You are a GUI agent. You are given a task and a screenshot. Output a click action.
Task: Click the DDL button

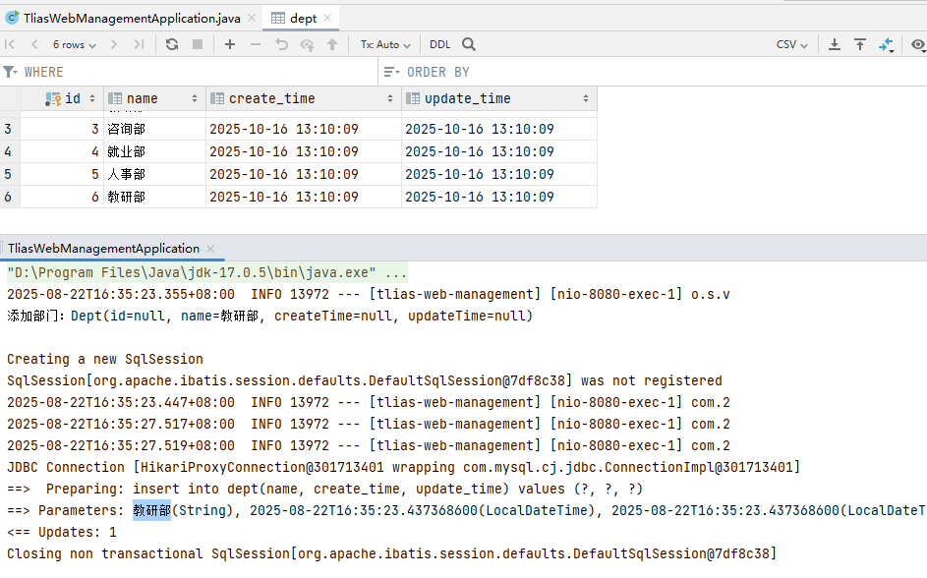click(x=439, y=44)
